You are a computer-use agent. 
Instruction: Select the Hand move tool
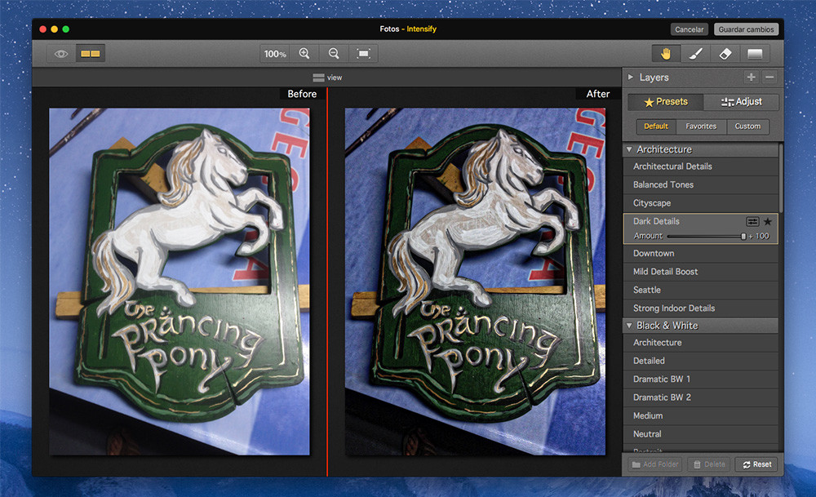(x=666, y=54)
